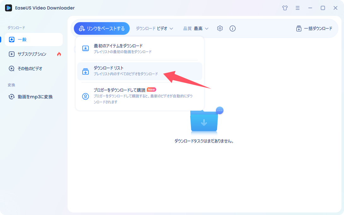344x215 pixels.
Task: Click the info icon next to settings
Action: (233, 28)
